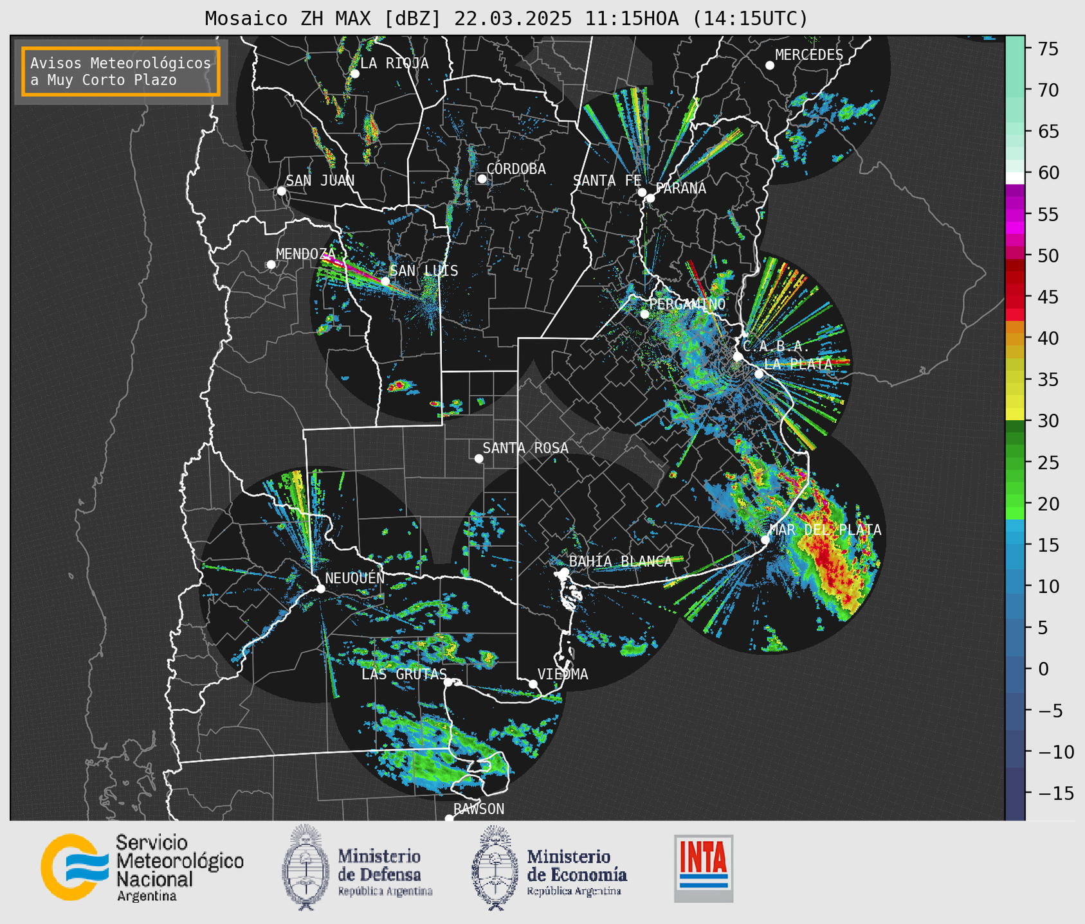Image resolution: width=1085 pixels, height=924 pixels.
Task: Select the LA PLATA city marker dot
Action: [x=759, y=374]
